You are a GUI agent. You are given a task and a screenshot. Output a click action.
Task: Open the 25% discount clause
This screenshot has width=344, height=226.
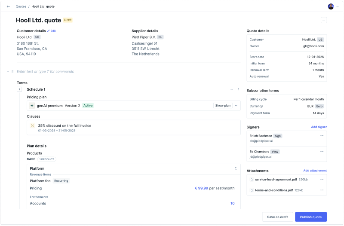[x=134, y=128]
